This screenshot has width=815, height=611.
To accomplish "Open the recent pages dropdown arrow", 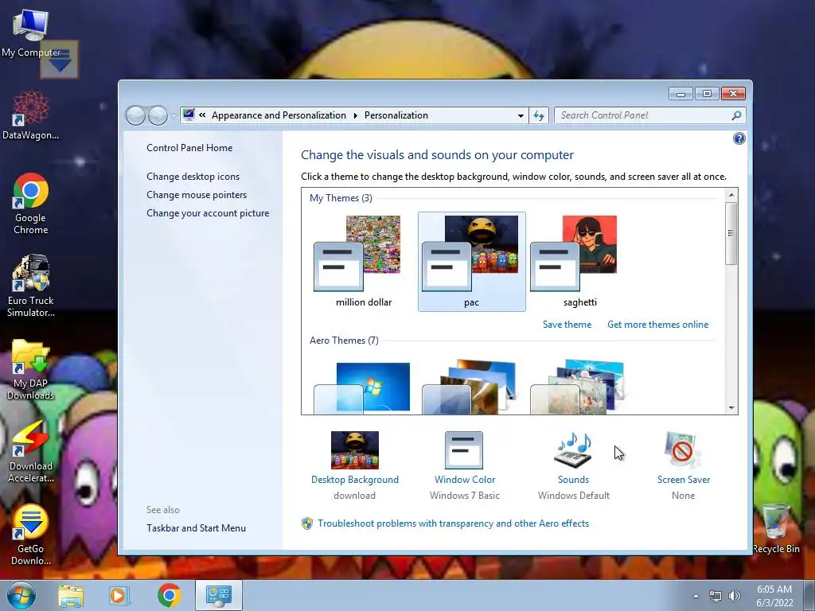I will point(174,116).
